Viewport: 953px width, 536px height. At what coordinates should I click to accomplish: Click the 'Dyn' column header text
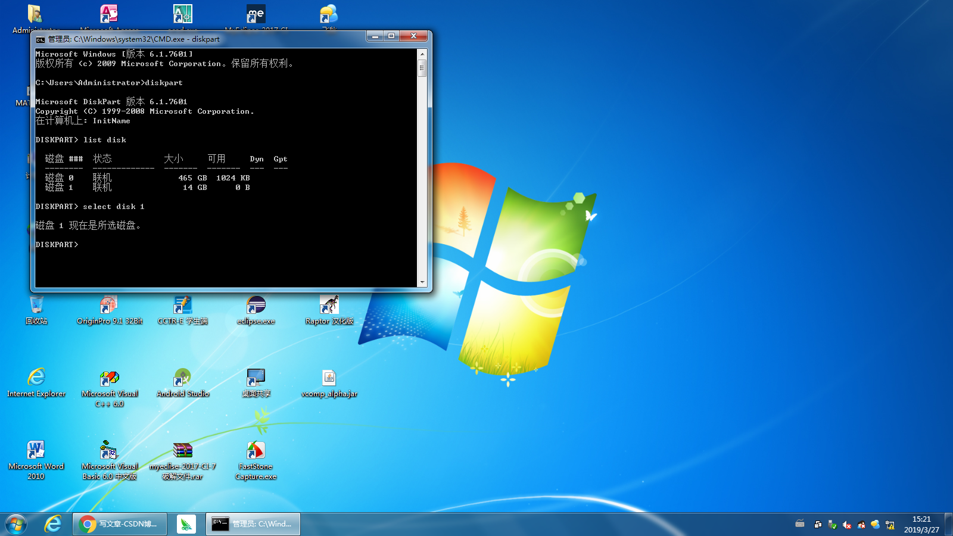pos(257,159)
